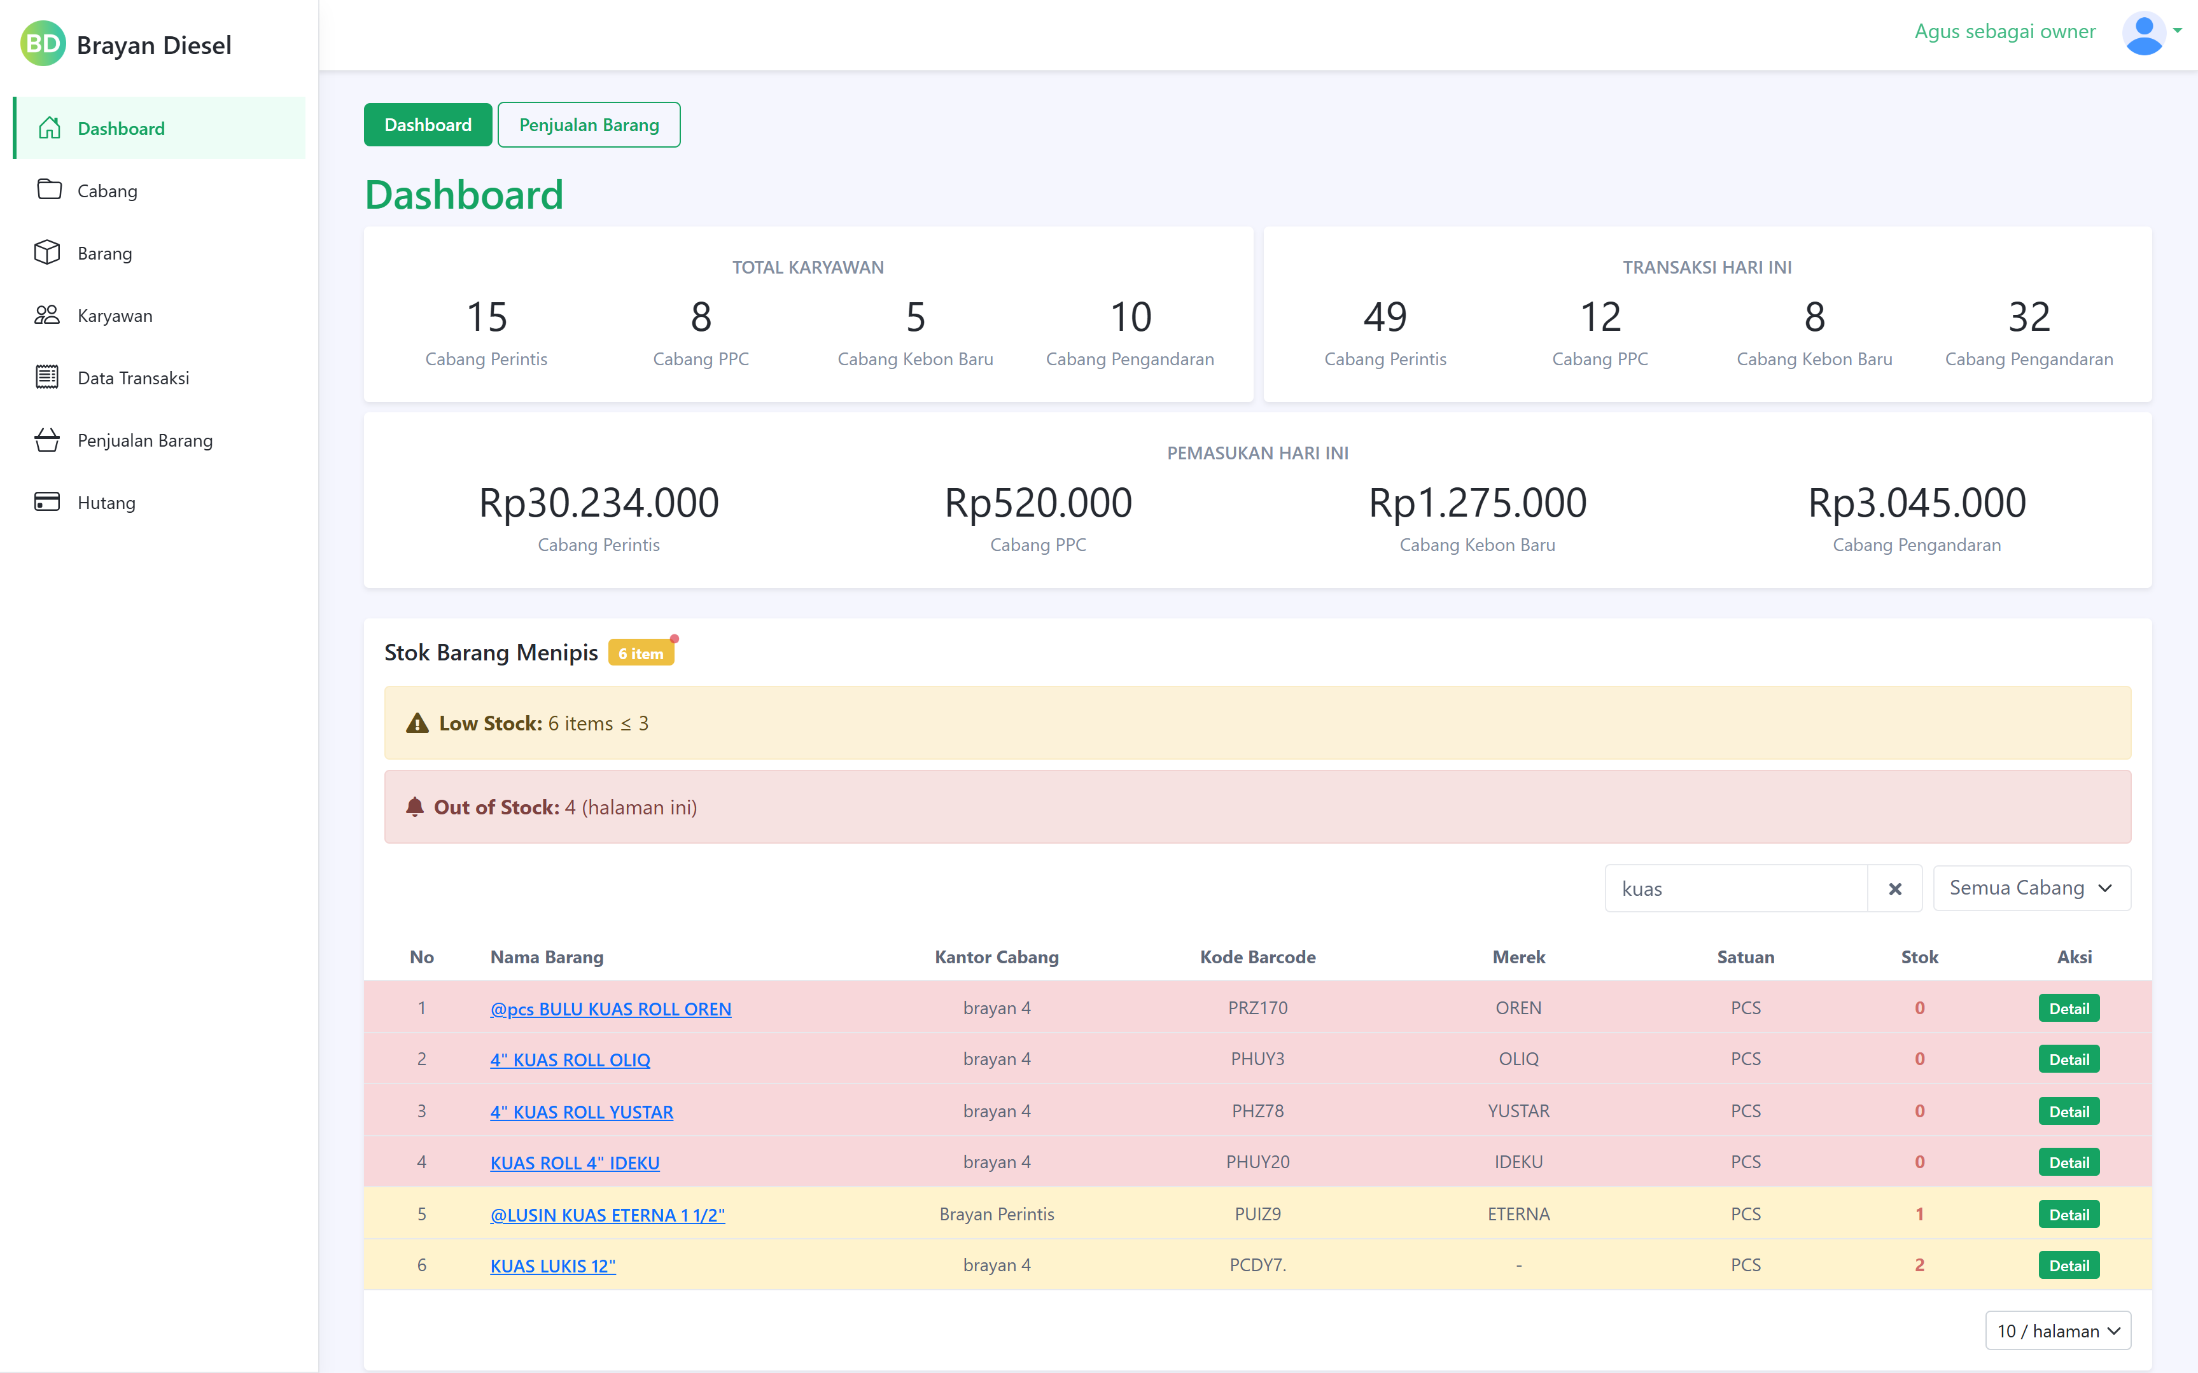The image size is (2198, 1373).
Task: Open Dashboard in the sidebar menu
Action: (160, 128)
